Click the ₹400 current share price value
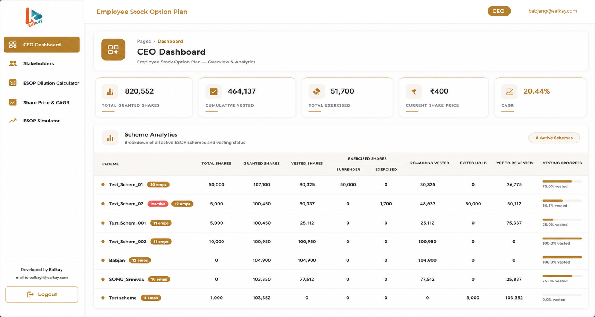The height and width of the screenshot is (317, 595). [x=439, y=91]
